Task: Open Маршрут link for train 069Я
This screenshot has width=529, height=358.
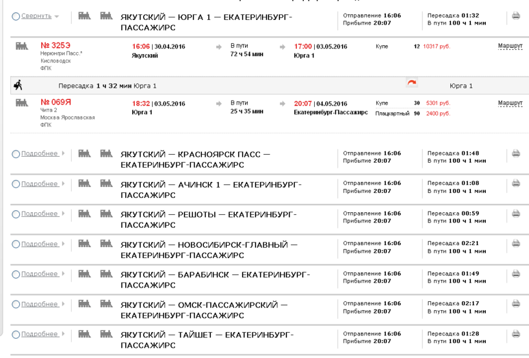Action: pos(510,103)
